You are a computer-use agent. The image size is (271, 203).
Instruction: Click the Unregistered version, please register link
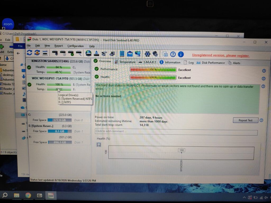point(221,55)
